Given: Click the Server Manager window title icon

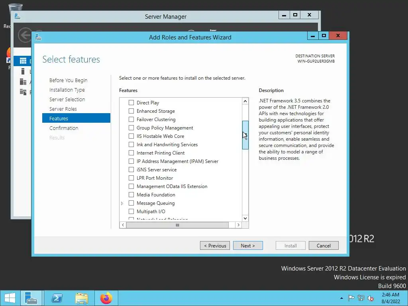Looking at the screenshot, I should pos(18,16).
